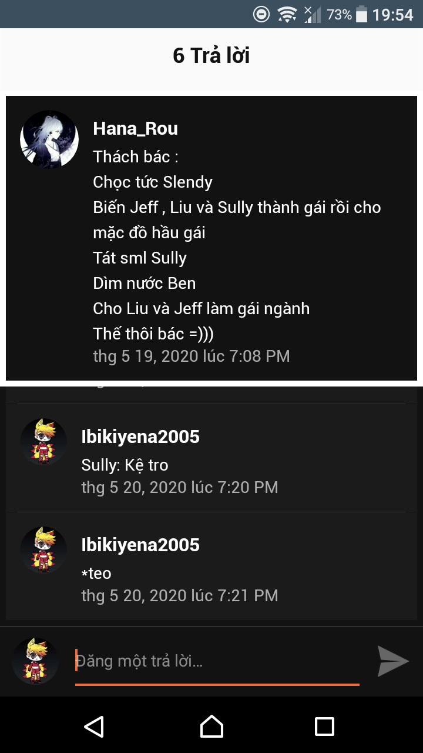Tap the battery icon in status bar

(x=361, y=14)
